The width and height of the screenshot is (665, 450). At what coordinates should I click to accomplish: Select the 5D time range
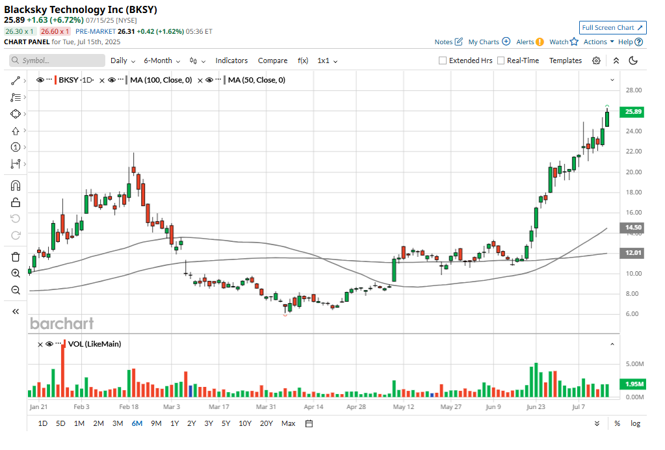point(60,424)
